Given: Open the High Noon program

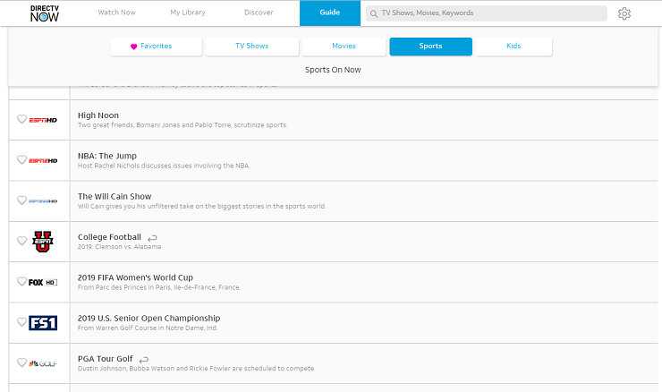Looking at the screenshot, I should (364, 120).
